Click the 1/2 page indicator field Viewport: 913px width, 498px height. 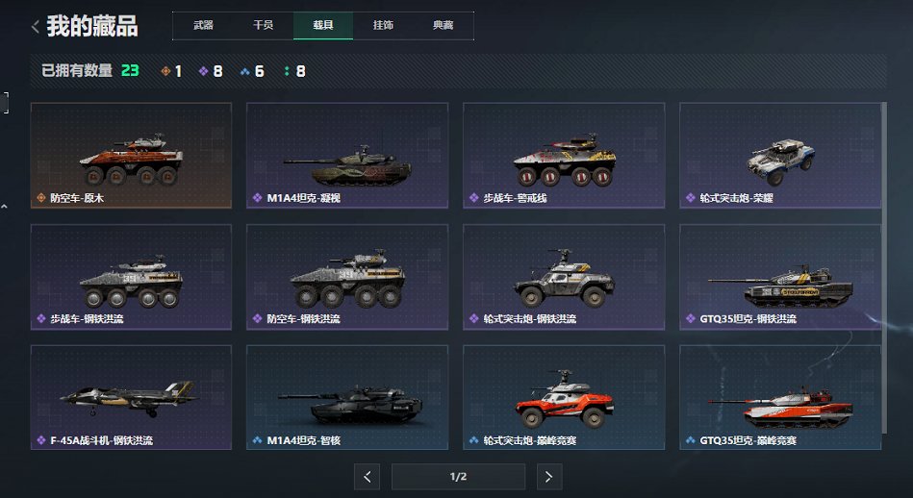(458, 477)
